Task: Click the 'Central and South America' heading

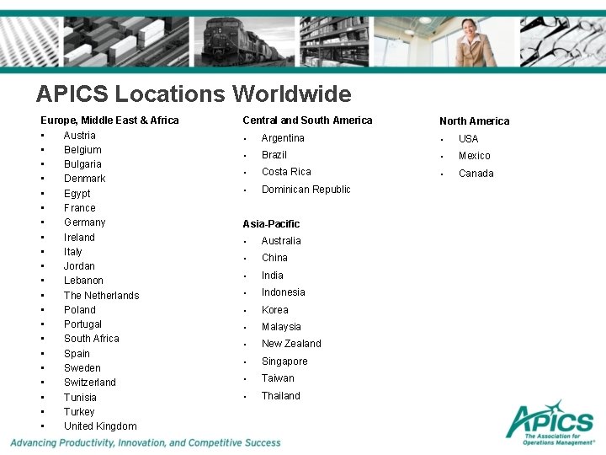Action: coord(307,120)
